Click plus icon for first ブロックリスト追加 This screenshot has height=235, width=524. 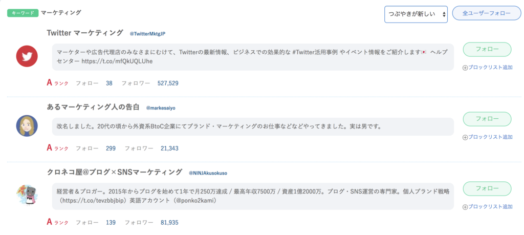pyautogui.click(x=465, y=67)
